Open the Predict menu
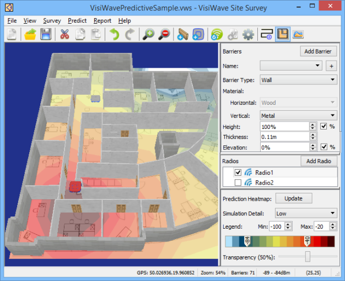This screenshot has width=345, height=281. coord(77,20)
